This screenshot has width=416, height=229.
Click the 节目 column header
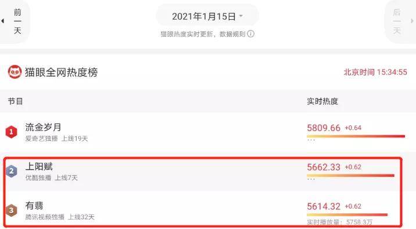(15, 101)
